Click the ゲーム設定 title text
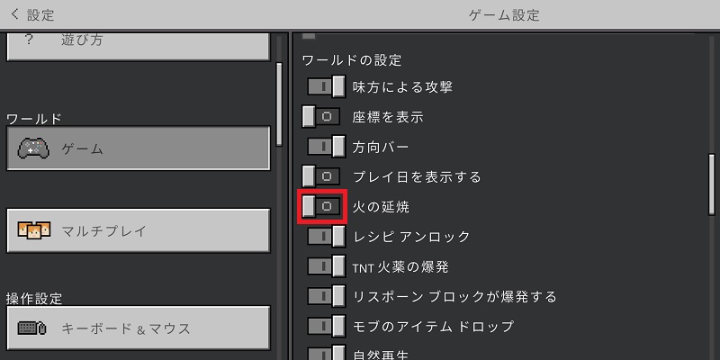Image resolution: width=720 pixels, height=360 pixels. tap(504, 15)
